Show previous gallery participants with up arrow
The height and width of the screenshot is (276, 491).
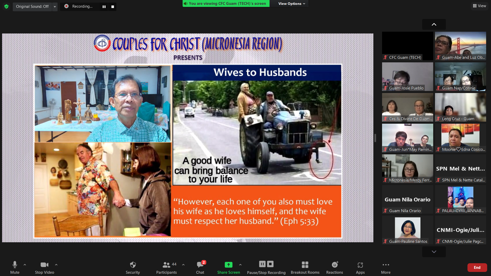[434, 24]
